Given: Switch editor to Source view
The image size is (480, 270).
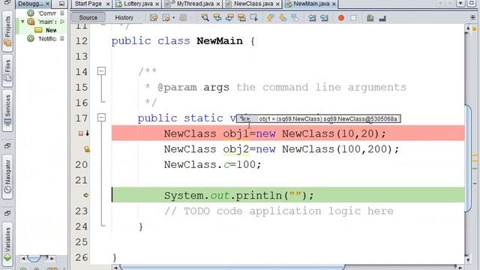Looking at the screenshot, I should coord(88,18).
